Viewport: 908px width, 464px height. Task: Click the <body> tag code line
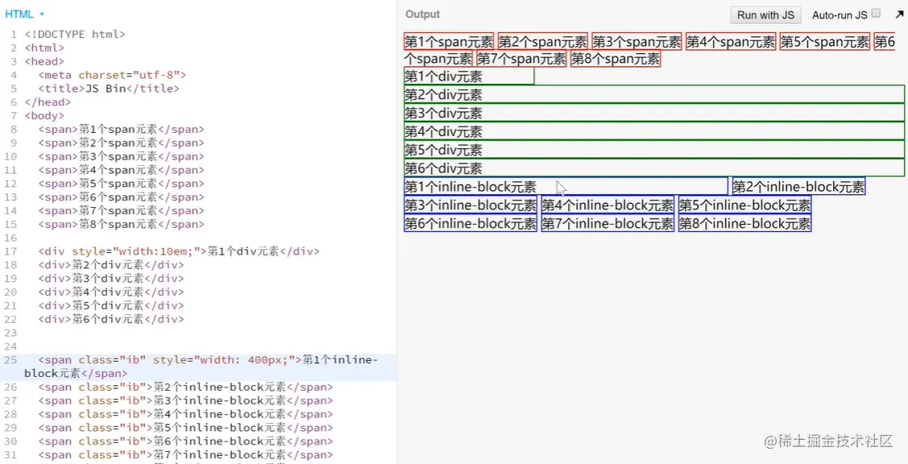click(x=44, y=116)
